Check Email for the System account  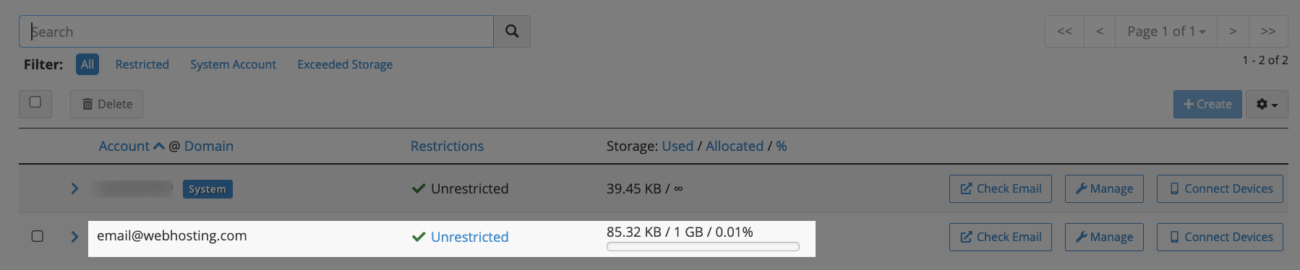pyautogui.click(x=1001, y=188)
